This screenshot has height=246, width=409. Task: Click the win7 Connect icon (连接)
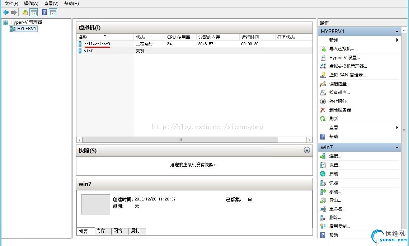(323, 156)
